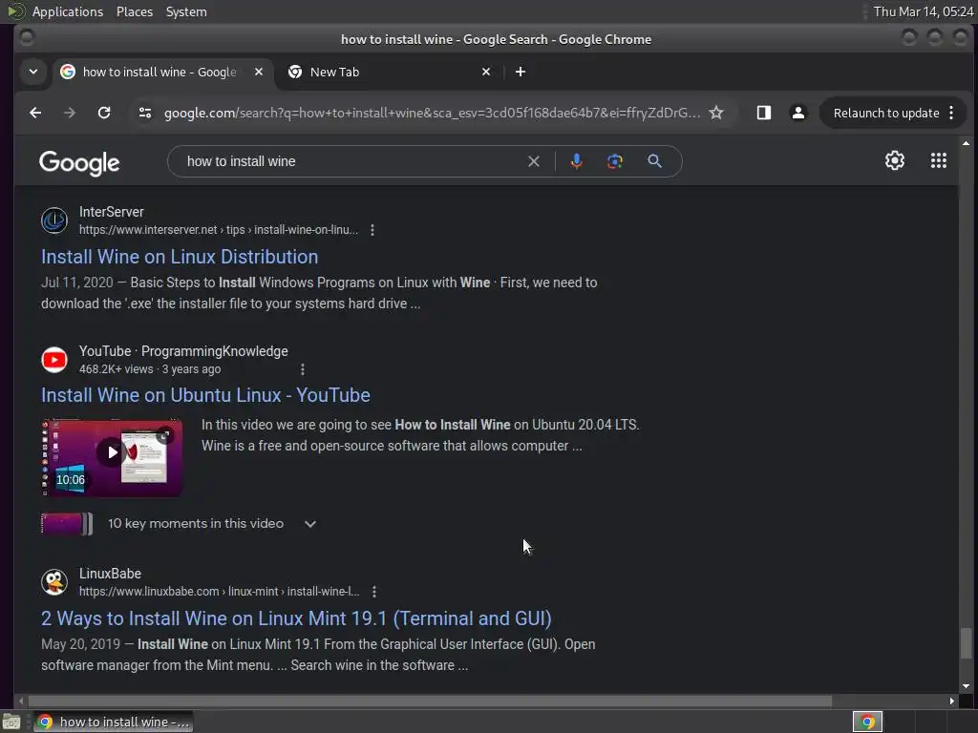Close the how to install wine tab
The image size is (978, 733).
[258, 72]
